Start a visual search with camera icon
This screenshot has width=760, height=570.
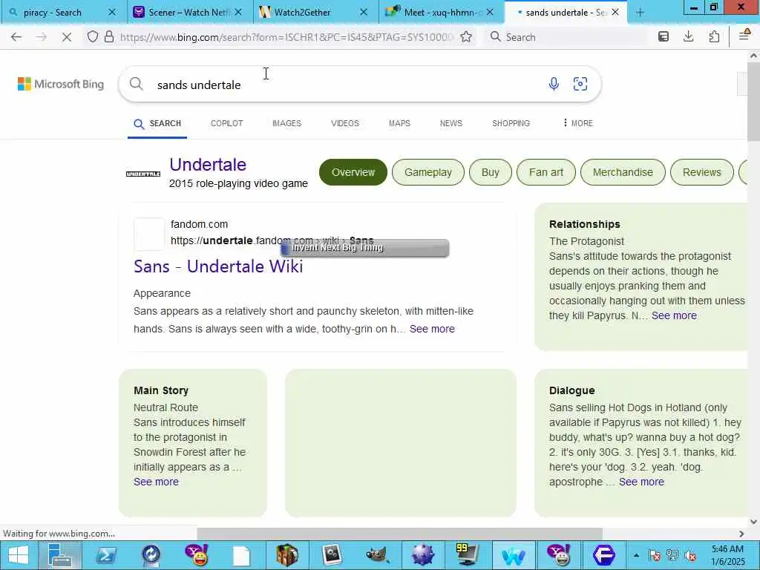580,84
